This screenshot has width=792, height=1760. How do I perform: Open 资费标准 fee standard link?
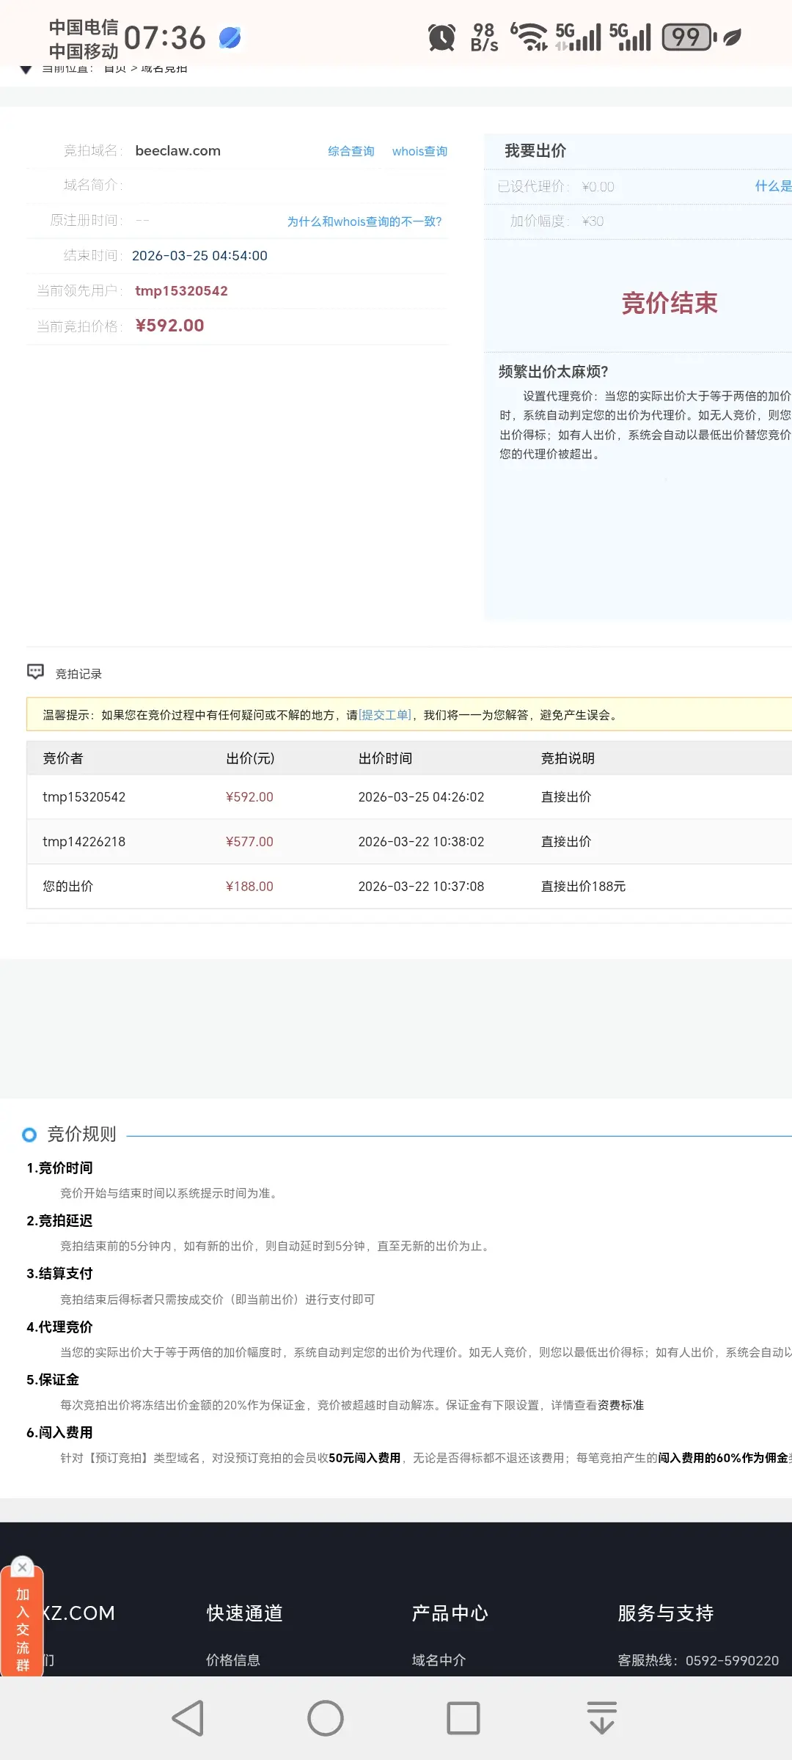pyautogui.click(x=620, y=1405)
